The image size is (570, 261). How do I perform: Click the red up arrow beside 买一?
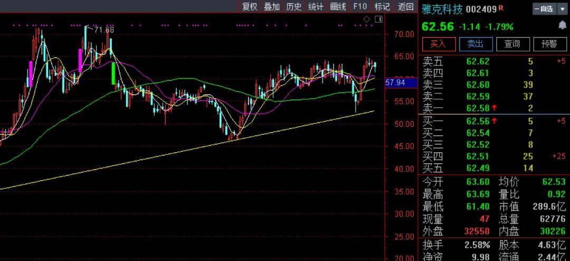pos(494,120)
